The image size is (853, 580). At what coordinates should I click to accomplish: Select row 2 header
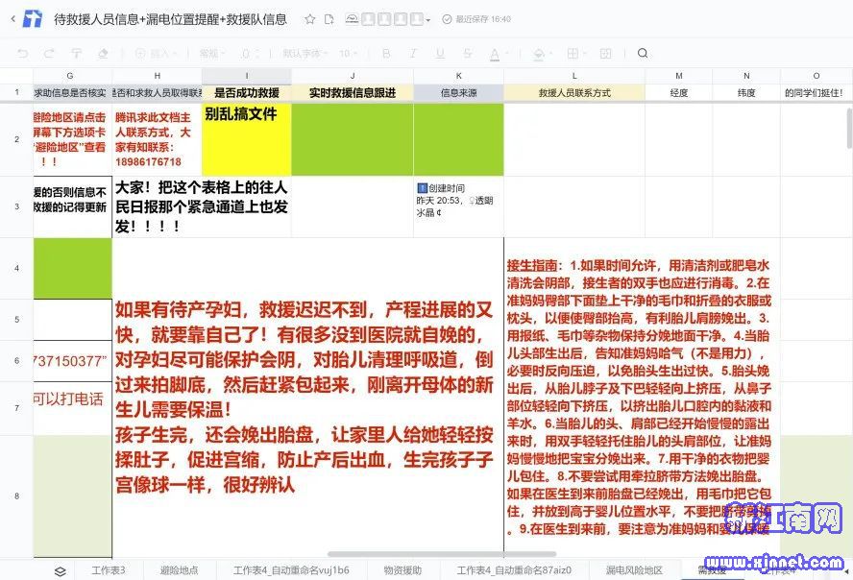tap(17, 139)
